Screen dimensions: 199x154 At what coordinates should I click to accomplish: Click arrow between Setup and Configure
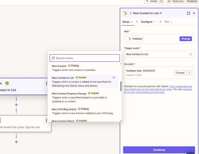pyautogui.click(x=137, y=22)
